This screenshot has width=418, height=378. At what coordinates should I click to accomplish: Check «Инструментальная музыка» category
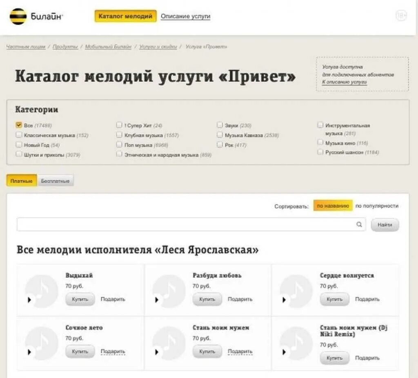pyautogui.click(x=320, y=125)
